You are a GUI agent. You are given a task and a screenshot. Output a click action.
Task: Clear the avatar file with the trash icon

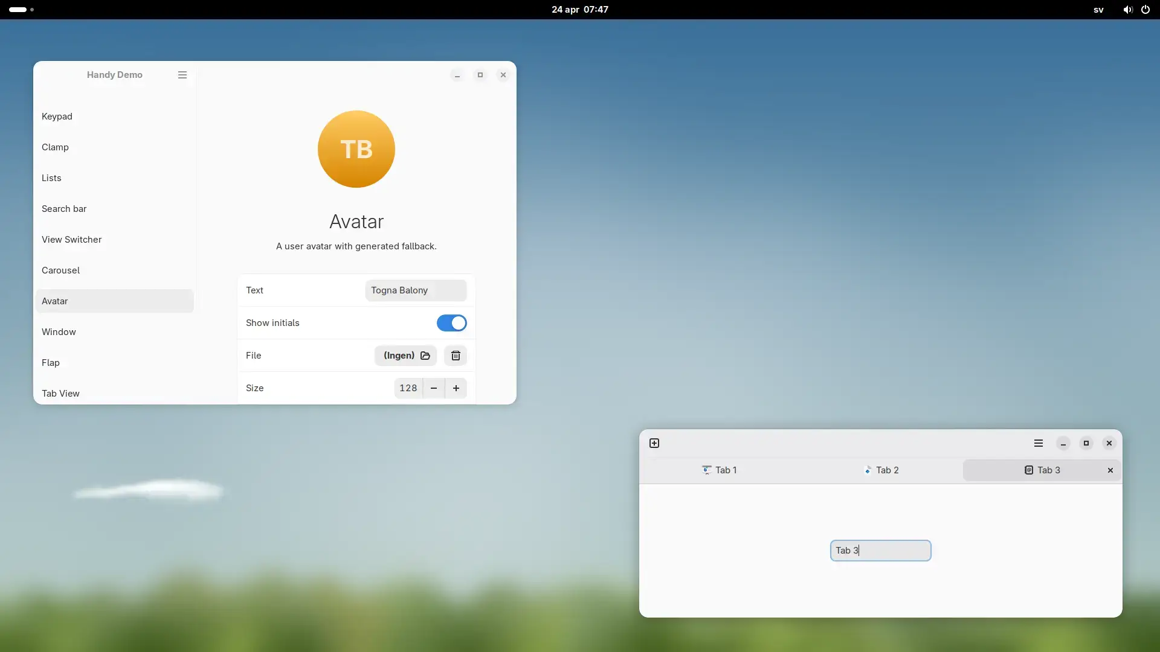[455, 356]
